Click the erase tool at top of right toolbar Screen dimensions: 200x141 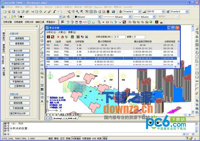(x=197, y=28)
